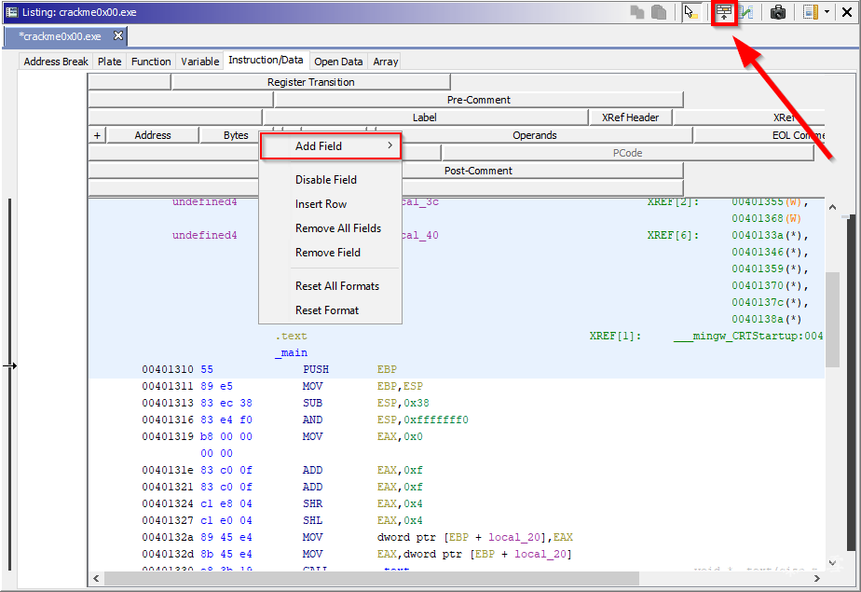Click the PUSH instruction at address 00401310

coord(316,370)
